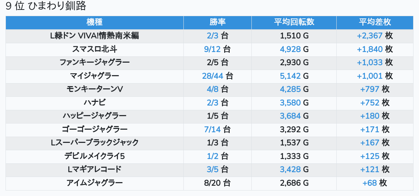Screen dimensions: 419x196
Task: Click the アイムジャグラー machine name
Action: point(94,183)
